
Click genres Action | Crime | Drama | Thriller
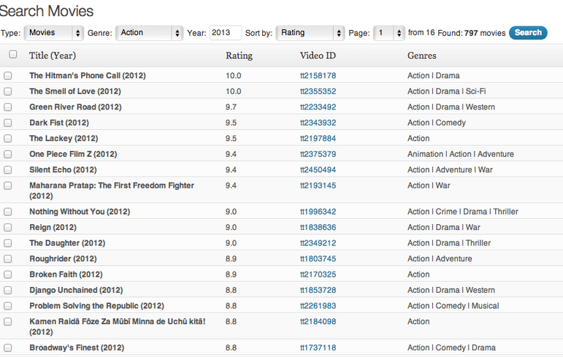click(x=463, y=212)
